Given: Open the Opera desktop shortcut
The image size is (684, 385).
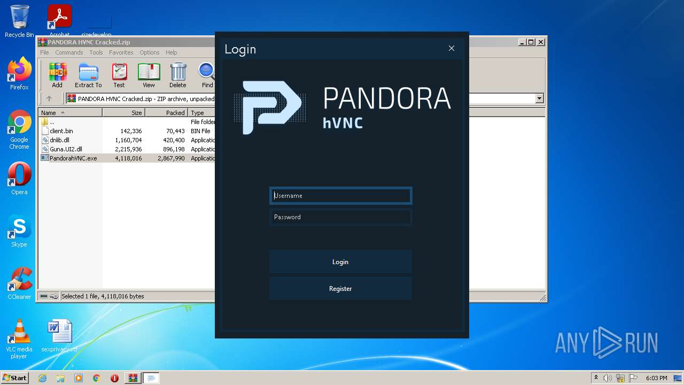Looking at the screenshot, I should pos(19,179).
